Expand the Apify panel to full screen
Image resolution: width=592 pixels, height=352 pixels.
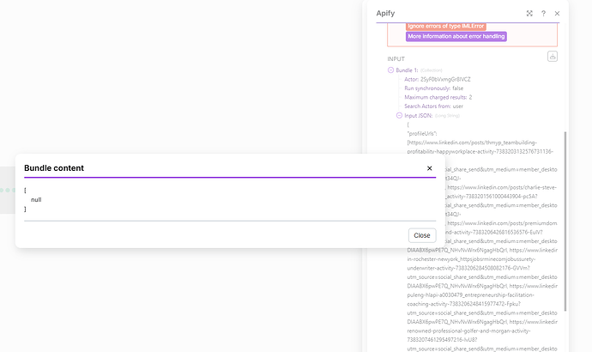tap(529, 13)
